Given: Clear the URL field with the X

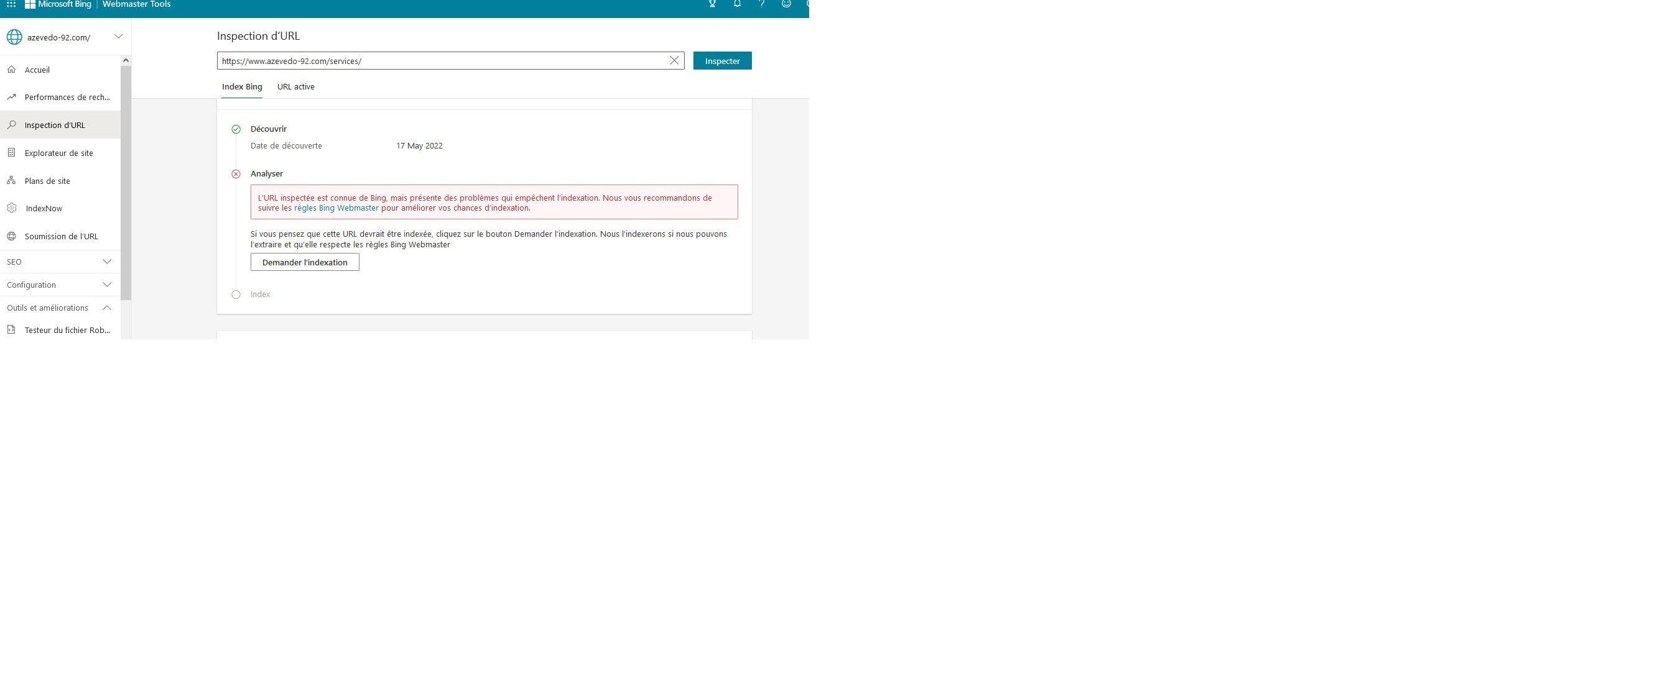Looking at the screenshot, I should 674,61.
